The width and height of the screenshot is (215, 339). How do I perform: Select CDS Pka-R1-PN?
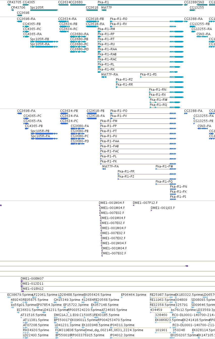point(178,186)
